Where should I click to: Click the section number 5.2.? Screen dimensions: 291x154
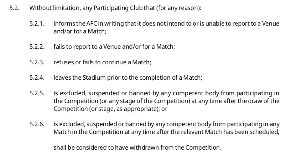[14, 8]
